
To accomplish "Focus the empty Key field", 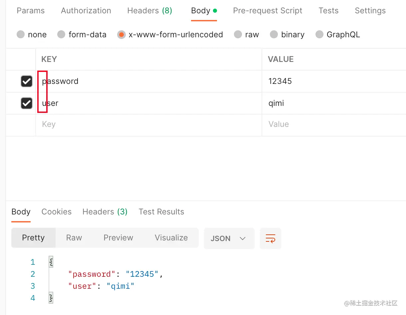I will (149, 125).
